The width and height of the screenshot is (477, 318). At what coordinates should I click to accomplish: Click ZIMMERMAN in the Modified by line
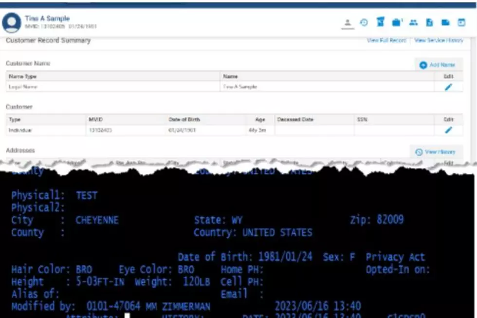186,306
